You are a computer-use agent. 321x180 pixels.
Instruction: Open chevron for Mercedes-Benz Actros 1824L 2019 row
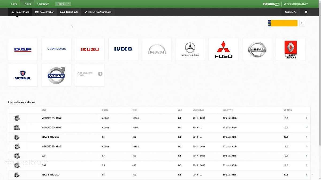pyautogui.click(x=307, y=127)
